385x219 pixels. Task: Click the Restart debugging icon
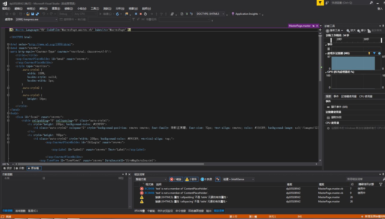coord(145,14)
